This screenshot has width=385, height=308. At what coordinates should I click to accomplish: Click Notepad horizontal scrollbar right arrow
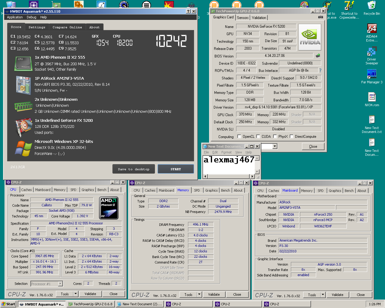(x=252, y=176)
